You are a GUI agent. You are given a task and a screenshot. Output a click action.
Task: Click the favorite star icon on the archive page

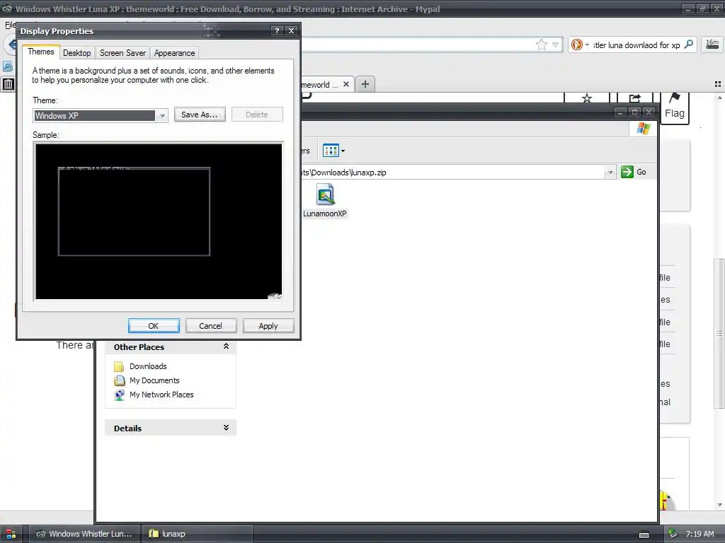pyautogui.click(x=587, y=98)
